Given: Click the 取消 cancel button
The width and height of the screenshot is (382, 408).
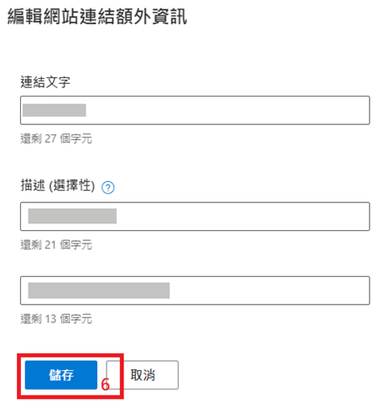Looking at the screenshot, I should [x=143, y=374].
